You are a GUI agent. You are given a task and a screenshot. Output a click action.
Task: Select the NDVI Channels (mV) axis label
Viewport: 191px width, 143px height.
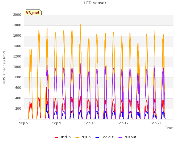tap(4, 67)
